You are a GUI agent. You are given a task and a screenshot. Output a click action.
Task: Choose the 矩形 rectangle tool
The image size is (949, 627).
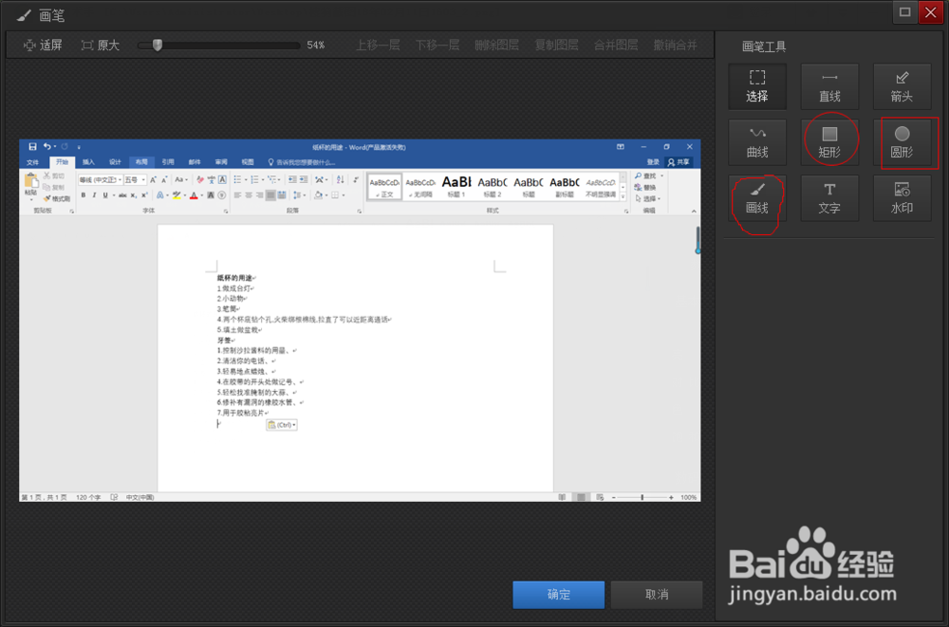(829, 142)
